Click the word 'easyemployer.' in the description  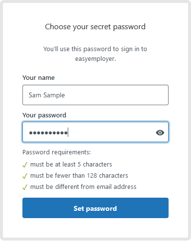[x=95, y=59]
